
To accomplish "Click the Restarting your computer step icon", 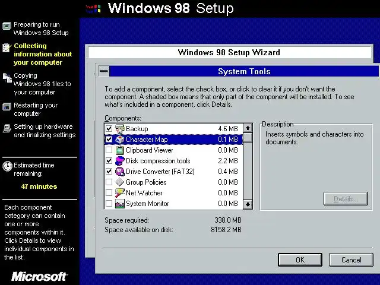I will point(7,107).
